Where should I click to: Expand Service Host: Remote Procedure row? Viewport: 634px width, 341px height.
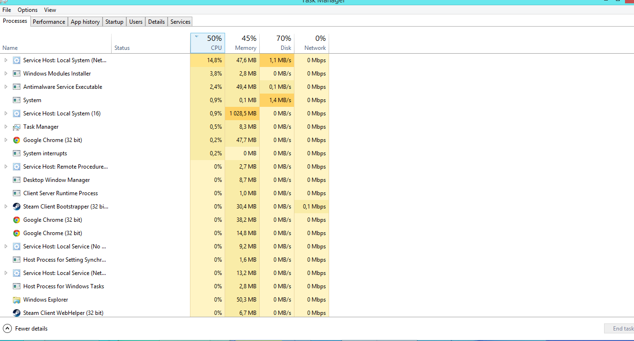click(6, 167)
